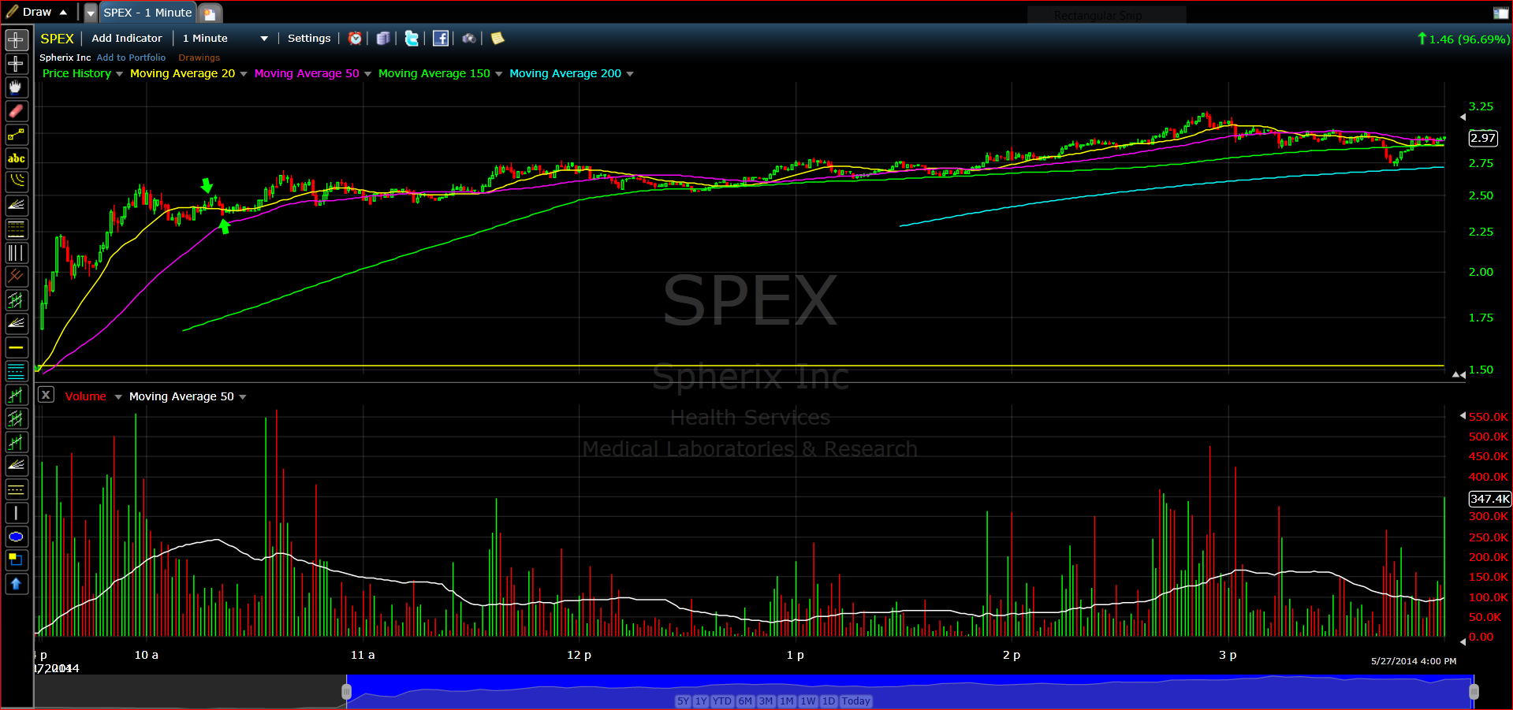The height and width of the screenshot is (710, 1513).
Task: Share chart via Twitter icon
Action: pos(412,38)
